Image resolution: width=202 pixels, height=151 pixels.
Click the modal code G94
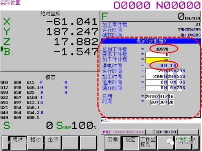(4, 102)
